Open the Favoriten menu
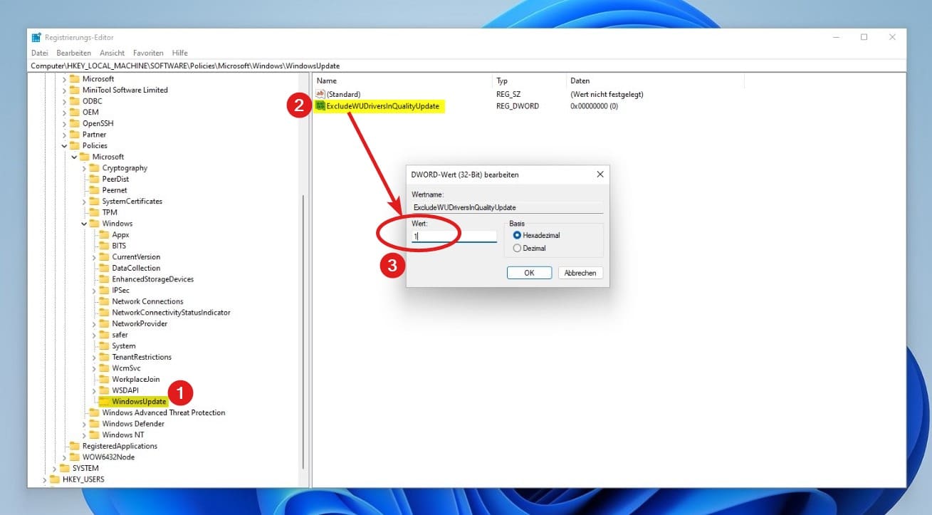 148,53
